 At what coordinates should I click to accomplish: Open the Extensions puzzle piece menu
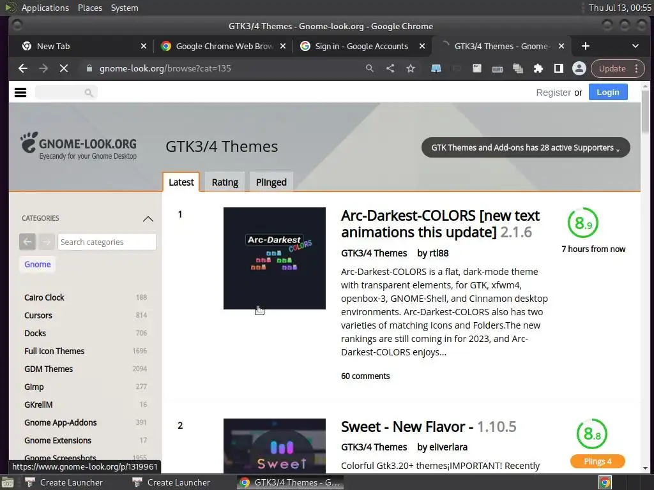tap(538, 68)
